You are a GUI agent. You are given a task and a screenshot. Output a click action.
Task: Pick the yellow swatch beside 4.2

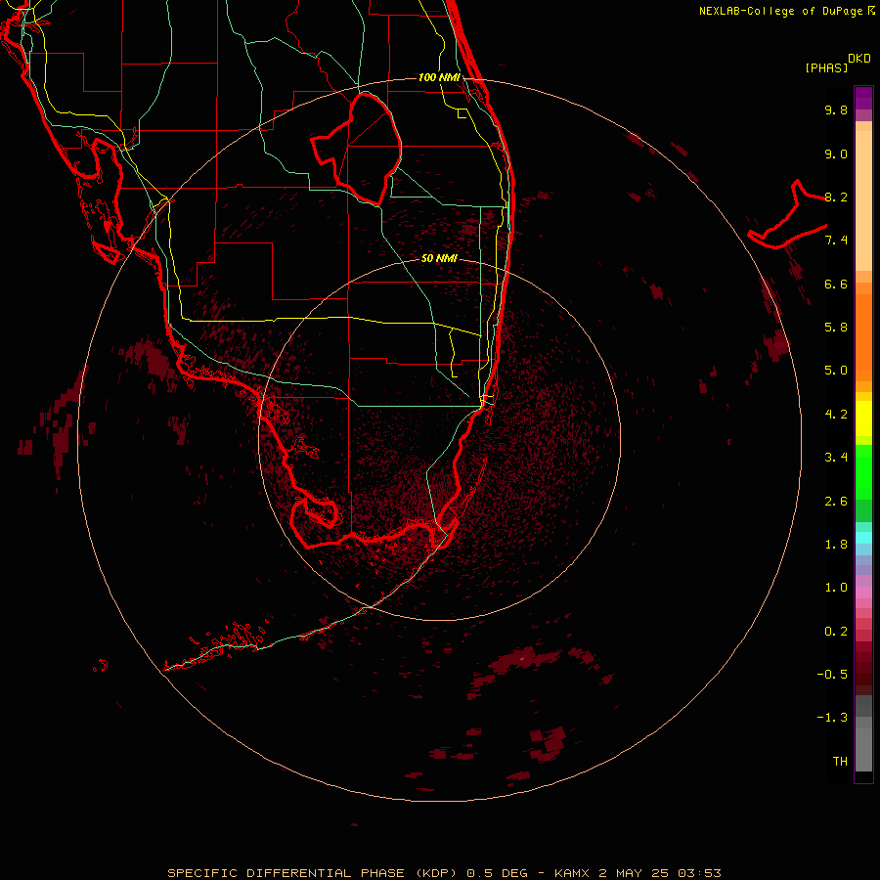(x=863, y=418)
